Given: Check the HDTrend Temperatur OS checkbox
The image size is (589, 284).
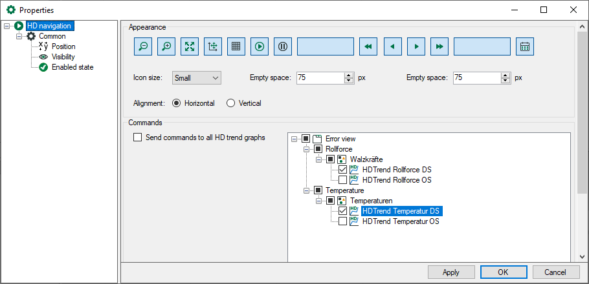Looking at the screenshot, I should tap(343, 221).
